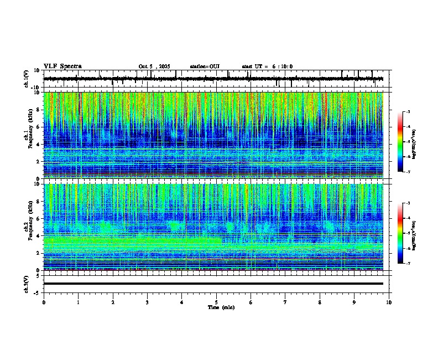Click the "6" minute tick on the time axis
Image resolution: width=438 pixels, height=339 pixels.
tap(251, 302)
